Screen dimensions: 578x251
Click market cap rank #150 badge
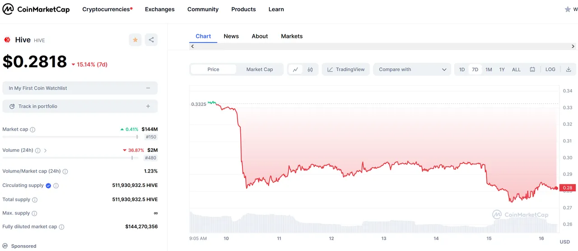coord(151,137)
